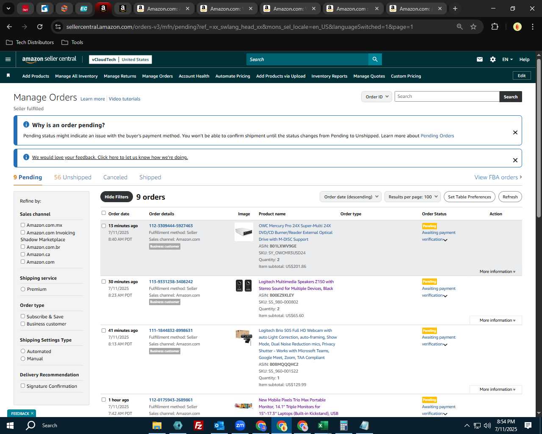
Task: Open the Chrome extensions puzzle icon
Action: coord(495,27)
